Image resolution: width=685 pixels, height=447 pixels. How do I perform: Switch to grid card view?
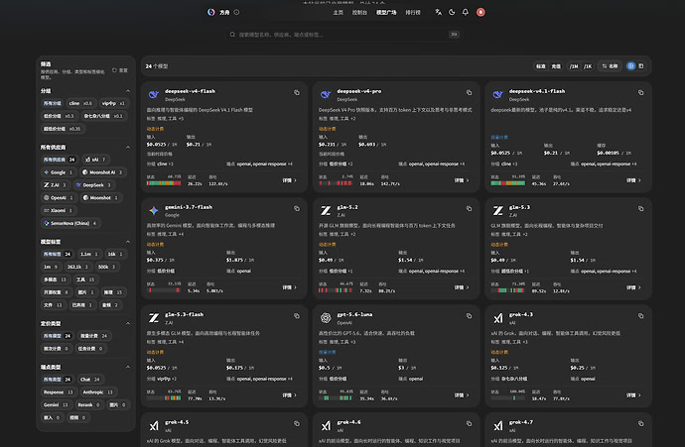click(x=630, y=65)
